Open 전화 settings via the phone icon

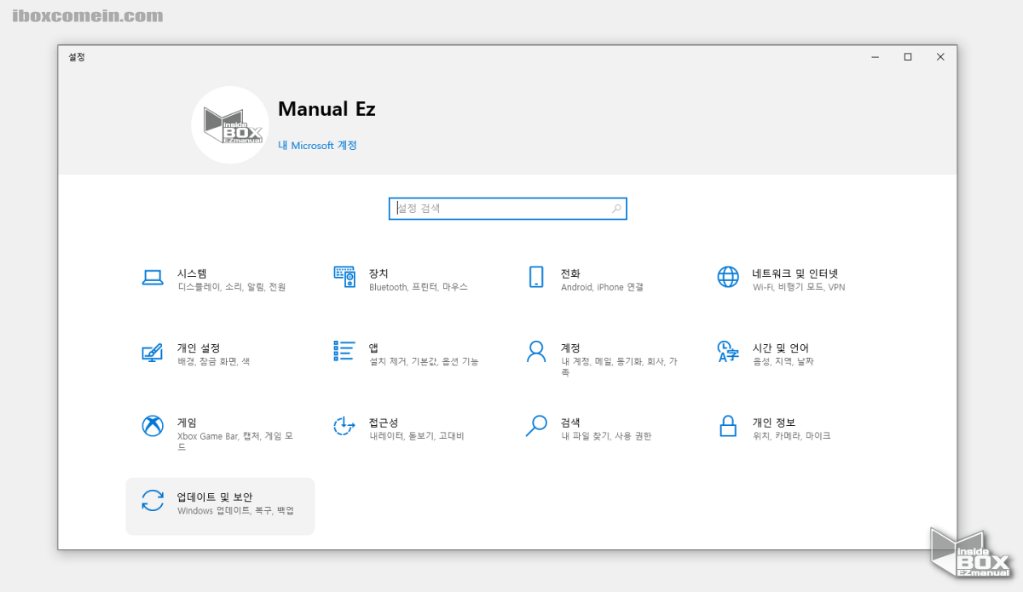tap(536, 277)
